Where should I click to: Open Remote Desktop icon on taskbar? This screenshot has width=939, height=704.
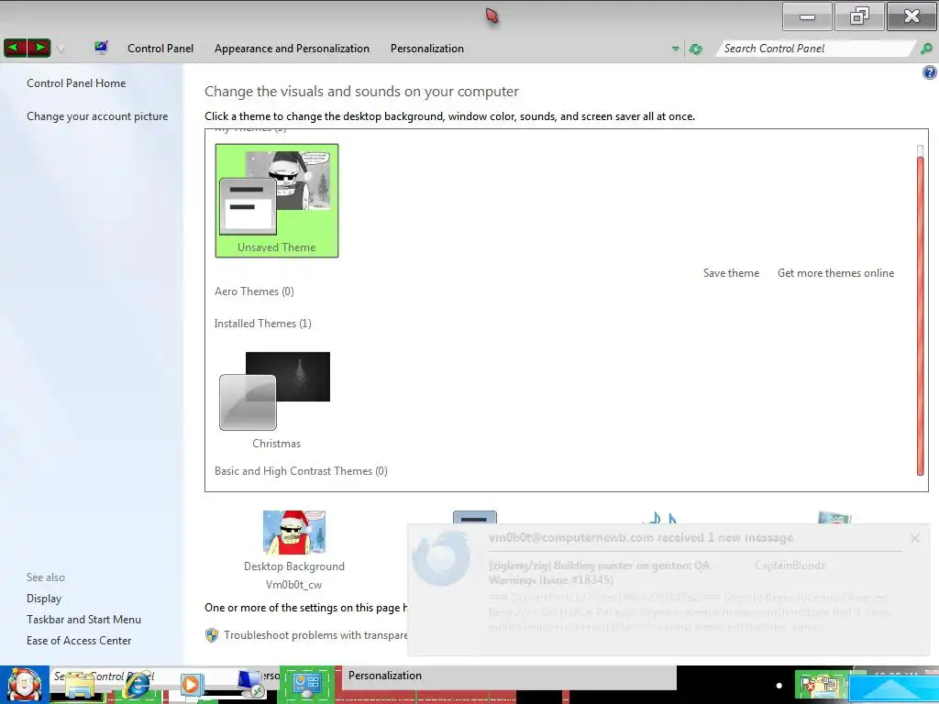click(250, 684)
